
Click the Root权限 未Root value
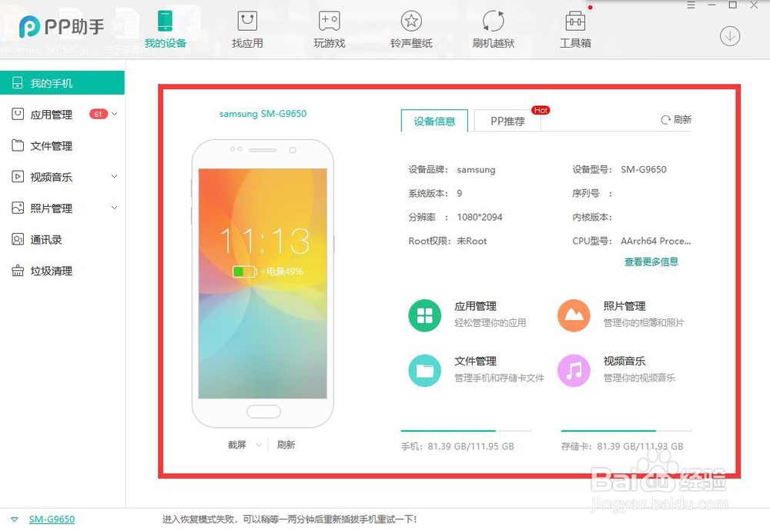click(472, 241)
